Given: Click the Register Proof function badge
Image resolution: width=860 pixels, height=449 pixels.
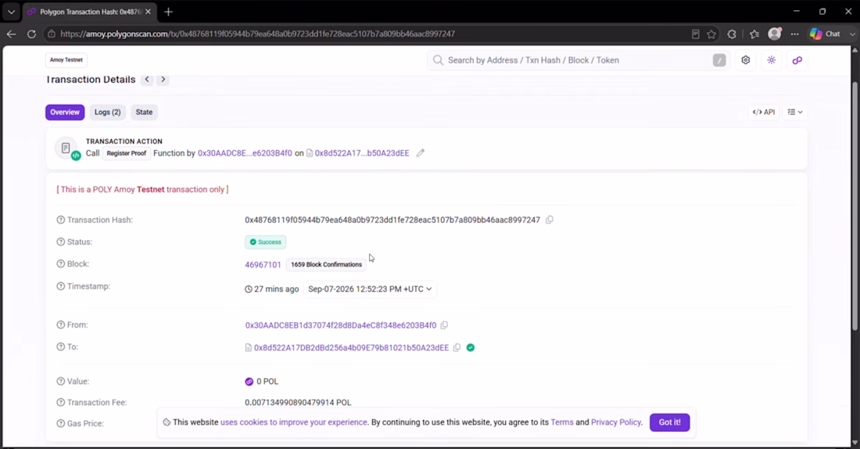Looking at the screenshot, I should [x=126, y=153].
